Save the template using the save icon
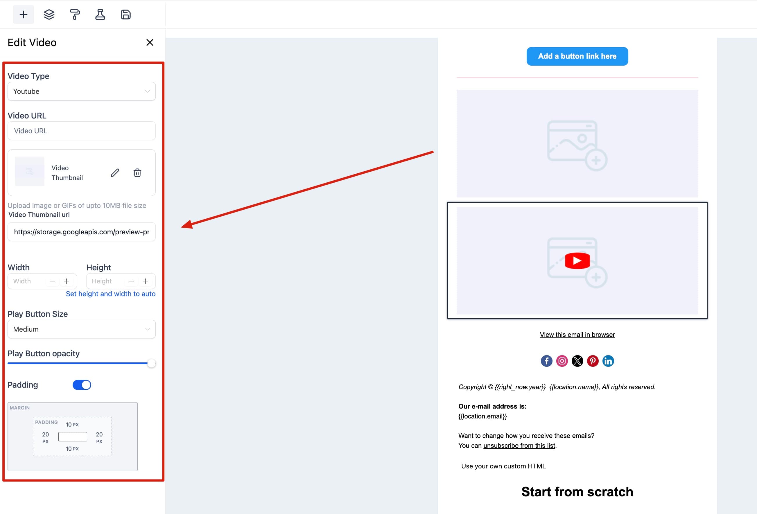This screenshot has width=757, height=514. click(x=126, y=14)
